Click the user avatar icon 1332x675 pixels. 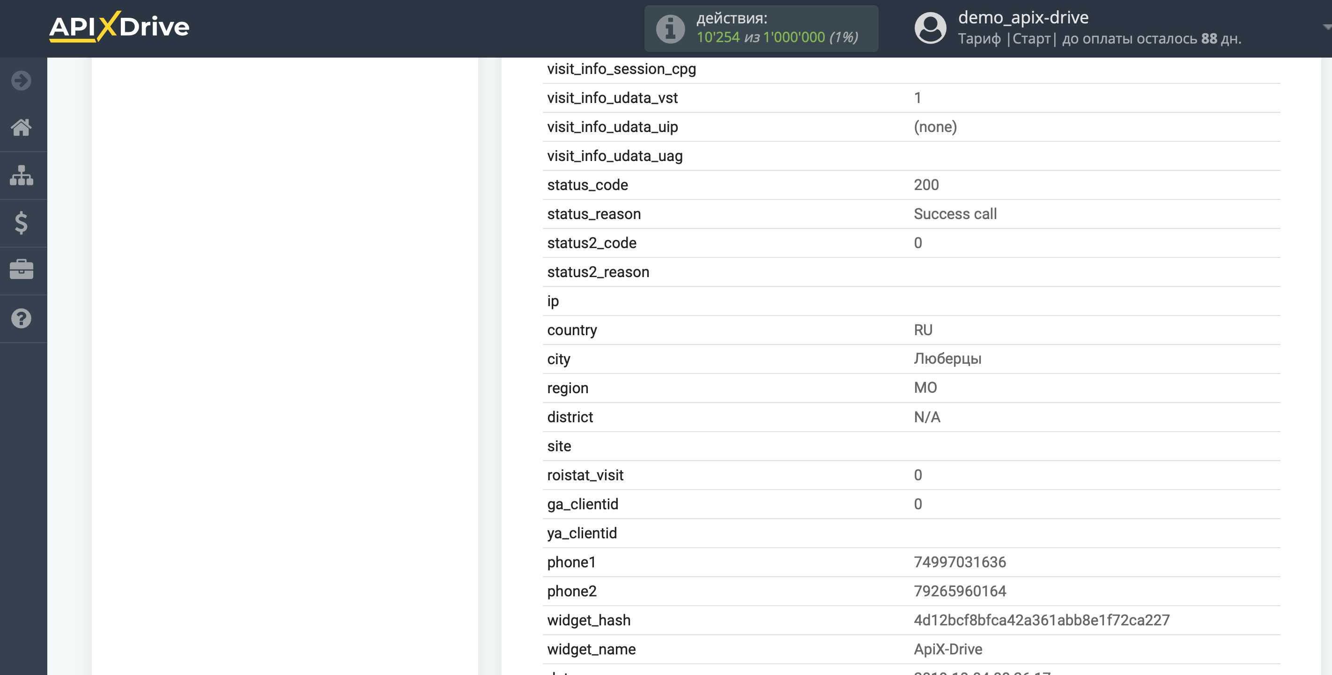tap(930, 28)
